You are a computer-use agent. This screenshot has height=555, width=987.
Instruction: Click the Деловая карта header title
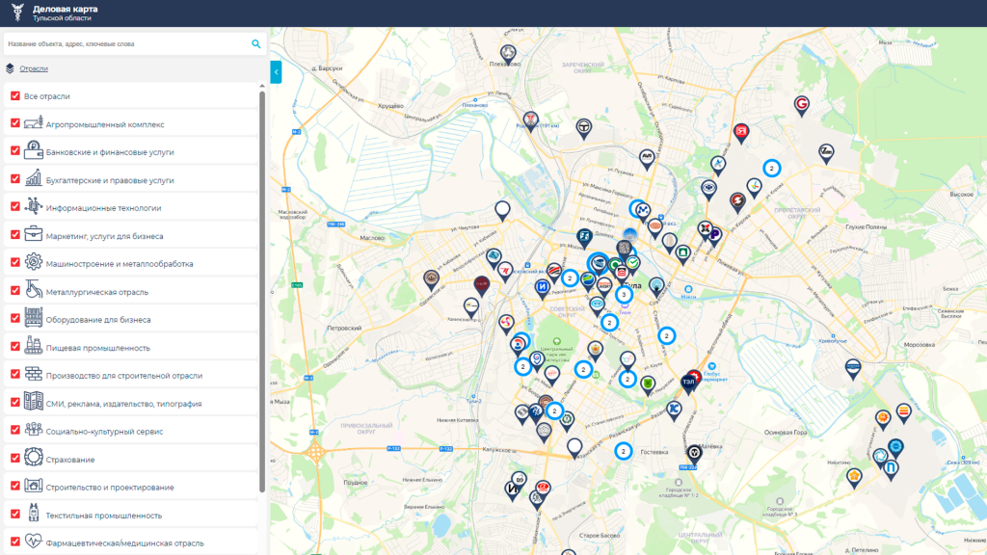[65, 9]
